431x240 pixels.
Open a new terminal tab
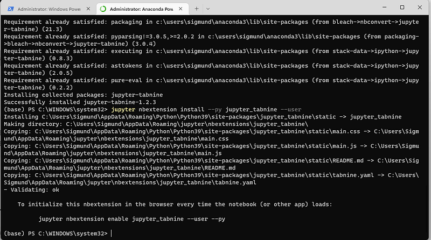coord(197,9)
